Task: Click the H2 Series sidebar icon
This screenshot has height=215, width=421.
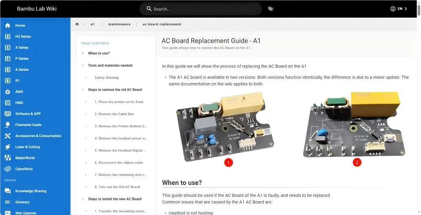Action: point(8,37)
